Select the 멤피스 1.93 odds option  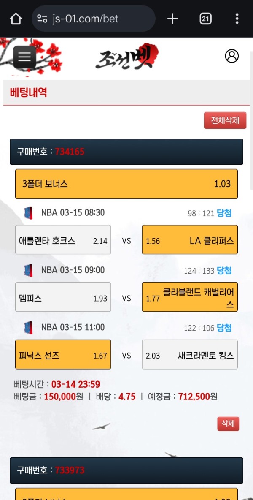pos(63,297)
